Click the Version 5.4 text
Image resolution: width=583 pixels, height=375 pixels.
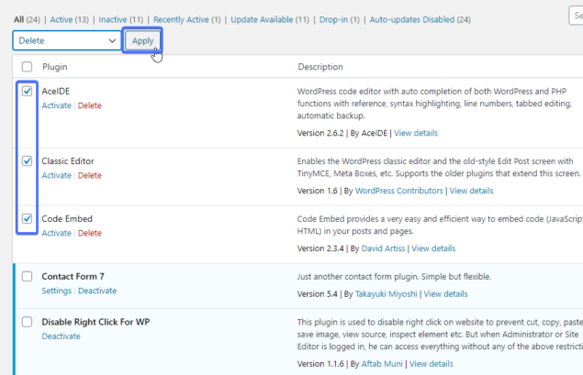click(x=317, y=293)
